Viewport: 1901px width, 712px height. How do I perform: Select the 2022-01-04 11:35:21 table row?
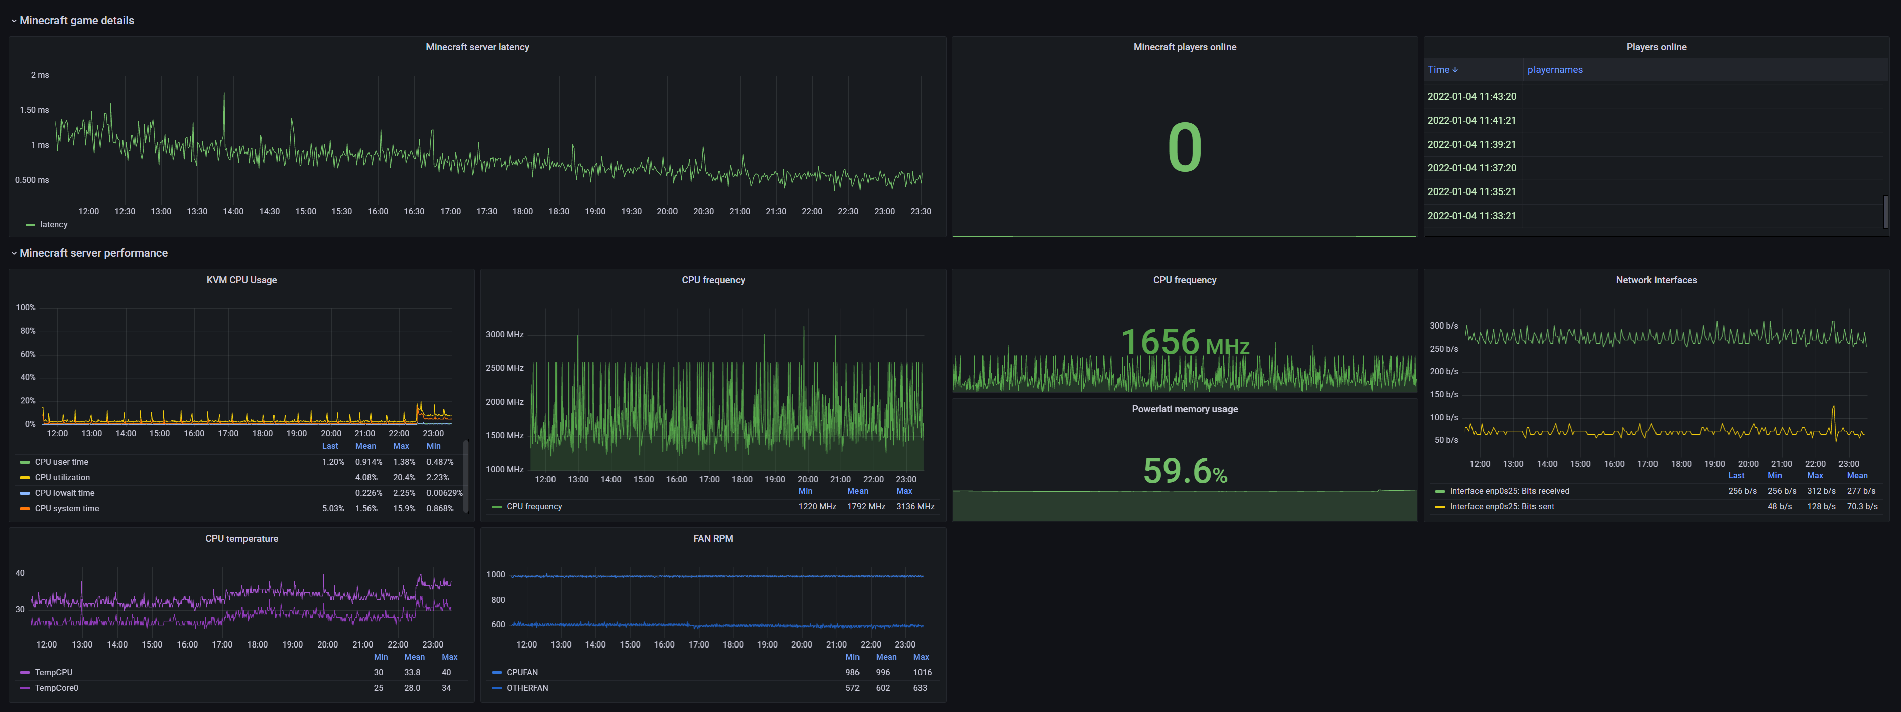pos(1655,192)
